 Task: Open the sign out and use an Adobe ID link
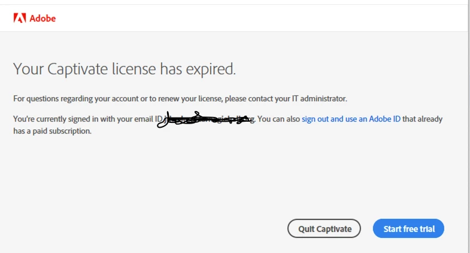pyautogui.click(x=351, y=119)
